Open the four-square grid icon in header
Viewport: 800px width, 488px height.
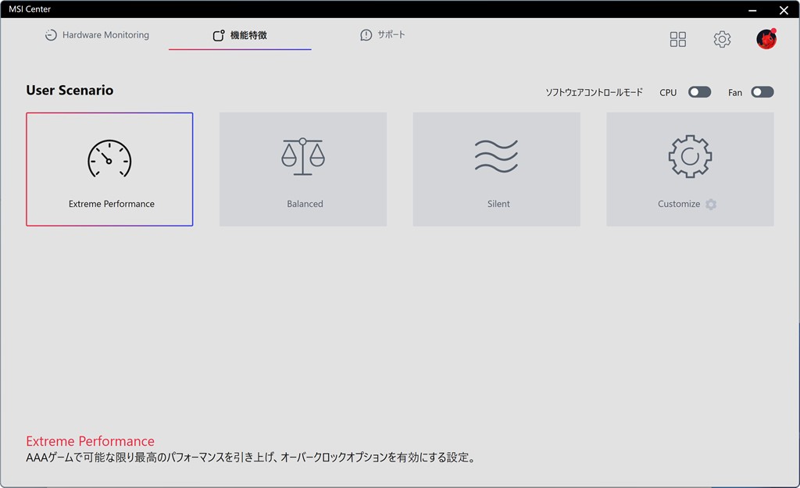click(678, 39)
